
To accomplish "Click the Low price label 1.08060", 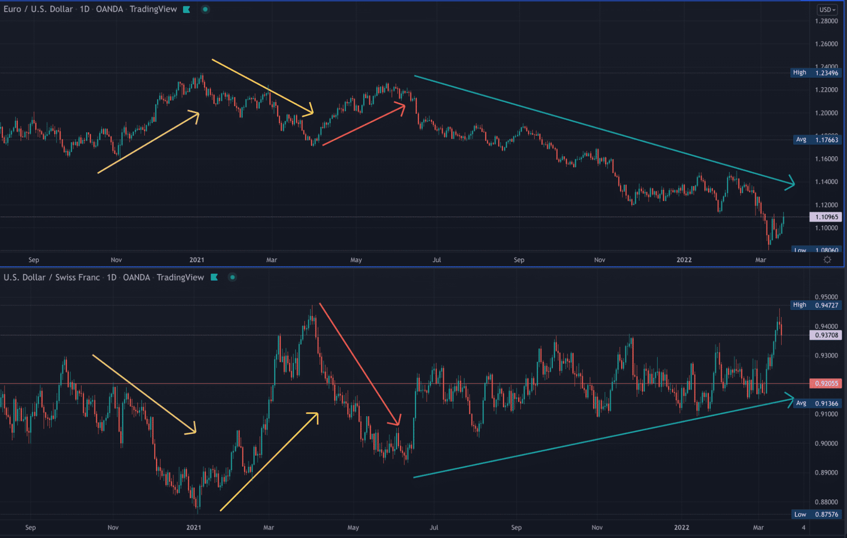I will tap(816, 249).
